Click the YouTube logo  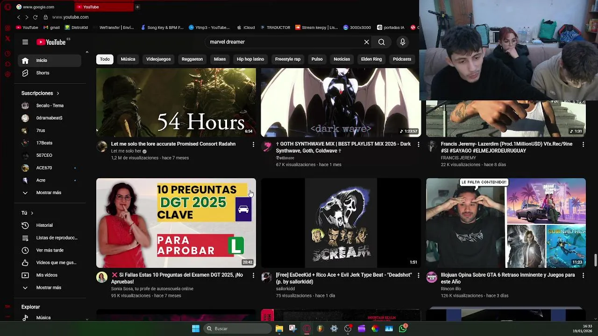point(51,42)
